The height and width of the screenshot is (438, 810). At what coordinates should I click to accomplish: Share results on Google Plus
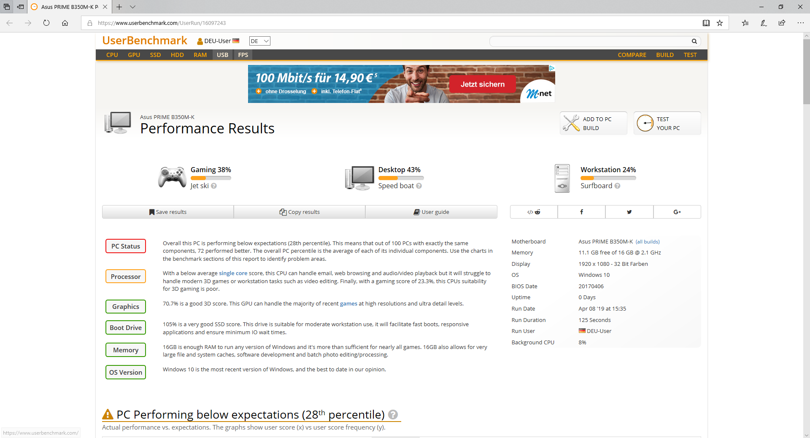point(677,212)
